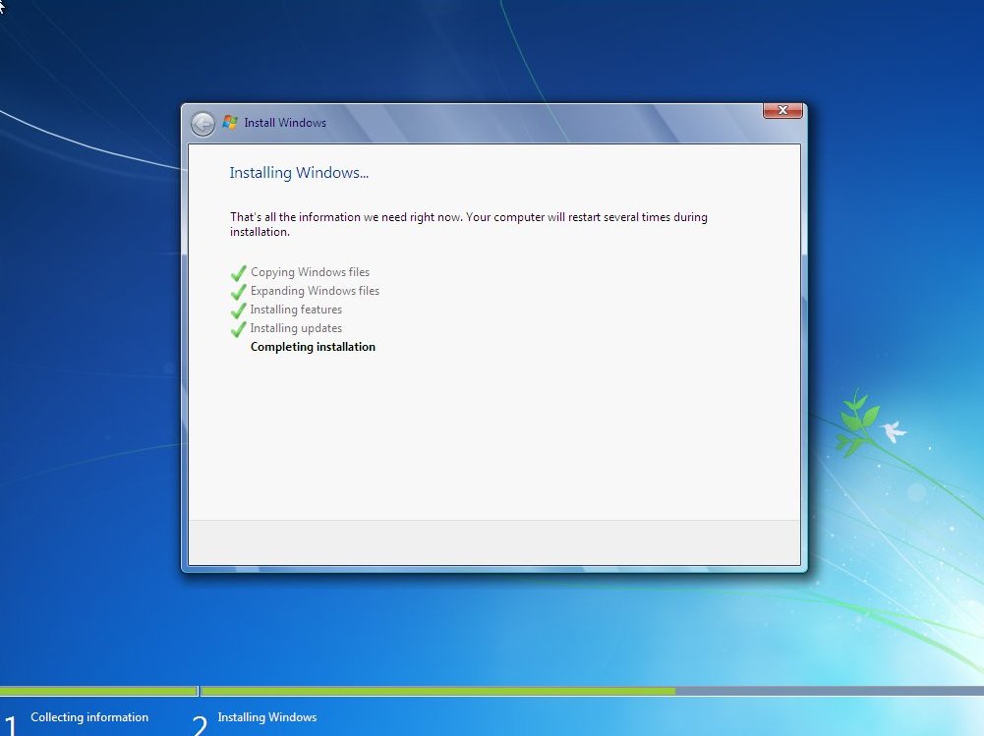The image size is (984, 736).
Task: Click the 'Installing updates' step label
Action: (296, 328)
